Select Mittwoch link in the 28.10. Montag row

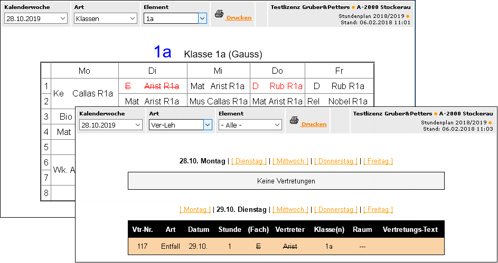(x=290, y=161)
